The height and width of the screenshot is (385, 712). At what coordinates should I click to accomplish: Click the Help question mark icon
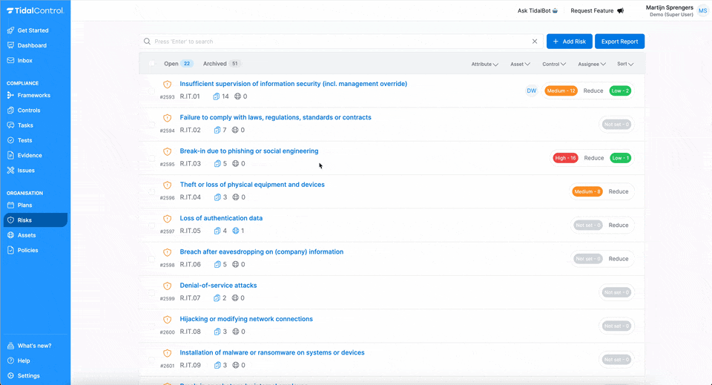[10, 361]
